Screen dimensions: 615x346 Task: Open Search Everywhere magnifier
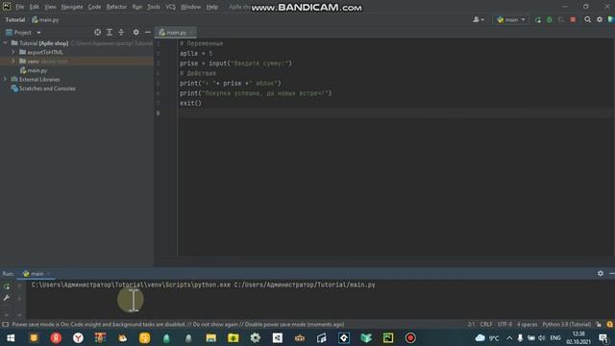click(587, 19)
